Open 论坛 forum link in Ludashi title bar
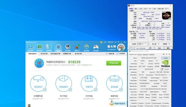 tap(105, 42)
